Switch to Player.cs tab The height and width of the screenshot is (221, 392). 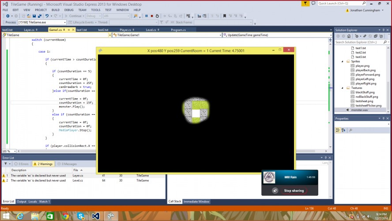pos(125,30)
